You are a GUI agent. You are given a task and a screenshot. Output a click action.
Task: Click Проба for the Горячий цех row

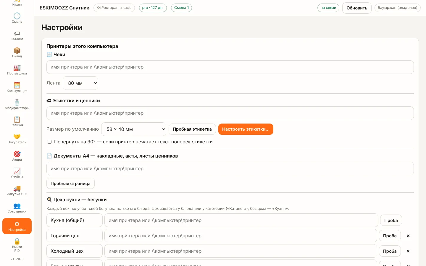click(x=390, y=236)
